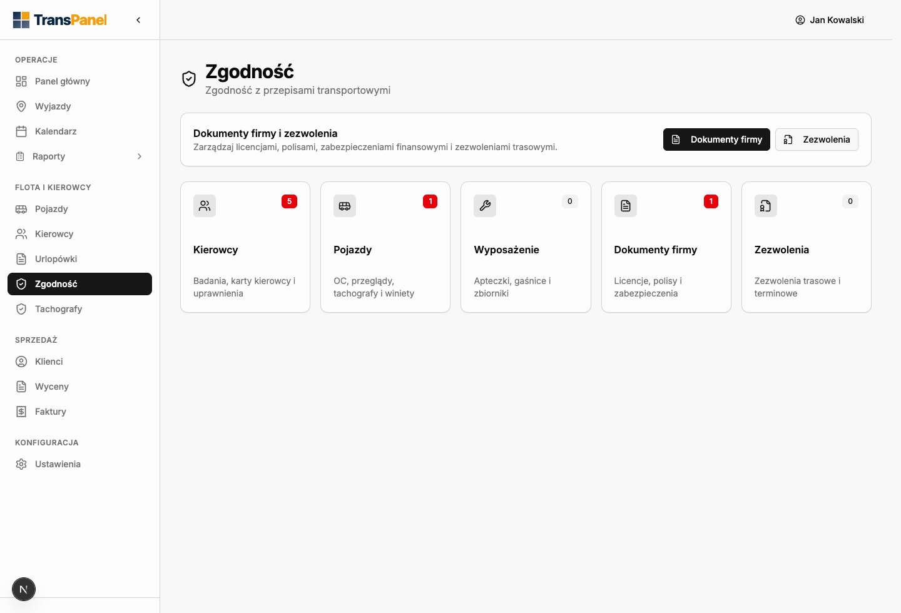This screenshot has width=901, height=613.
Task: Click the Ustawienia gear icon
Action: point(21,464)
